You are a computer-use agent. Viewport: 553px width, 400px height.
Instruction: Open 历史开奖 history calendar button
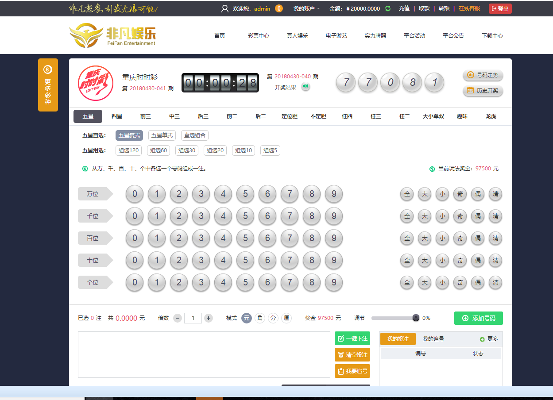click(483, 90)
